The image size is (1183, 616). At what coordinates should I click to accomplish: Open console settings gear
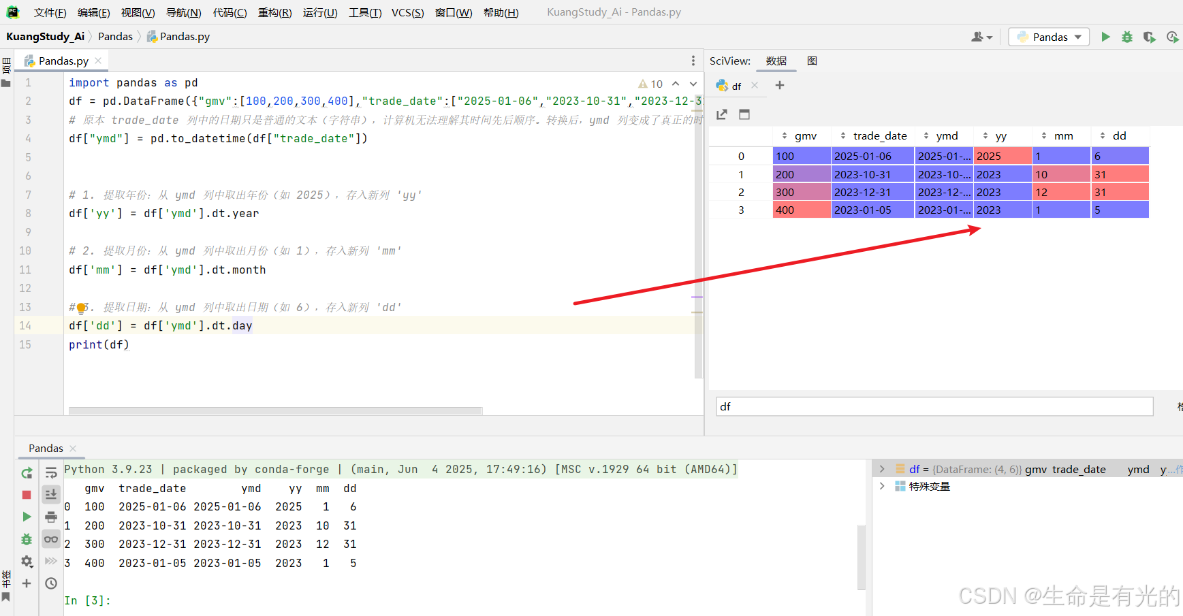[x=27, y=562]
